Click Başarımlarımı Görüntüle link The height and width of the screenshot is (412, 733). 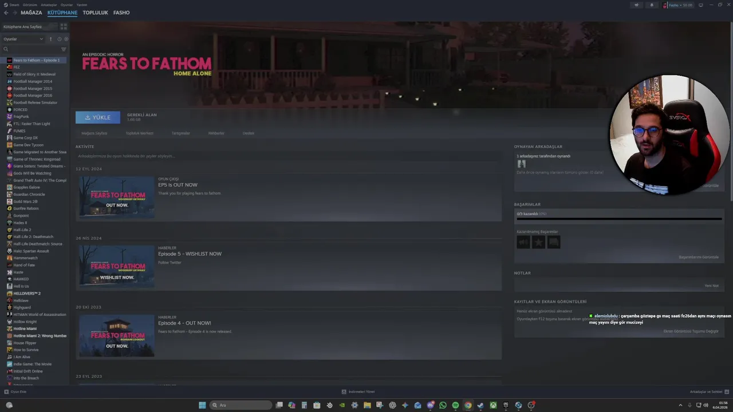click(699, 257)
